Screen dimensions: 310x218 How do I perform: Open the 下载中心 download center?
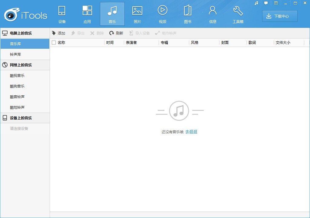pos(279,16)
